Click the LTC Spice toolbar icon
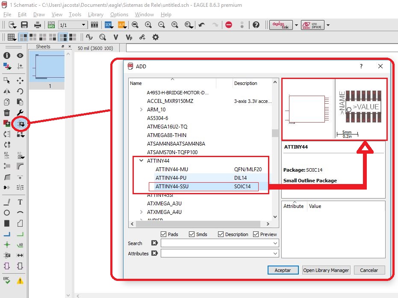Image resolution: width=398 pixels, height=298 pixels. 313,25
